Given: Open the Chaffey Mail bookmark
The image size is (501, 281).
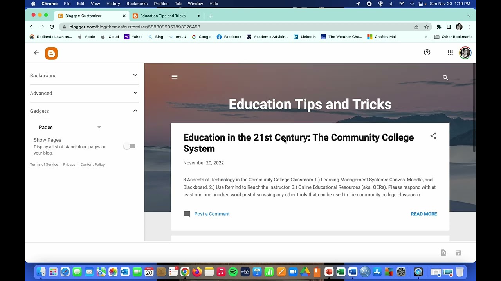Looking at the screenshot, I should [x=382, y=37].
